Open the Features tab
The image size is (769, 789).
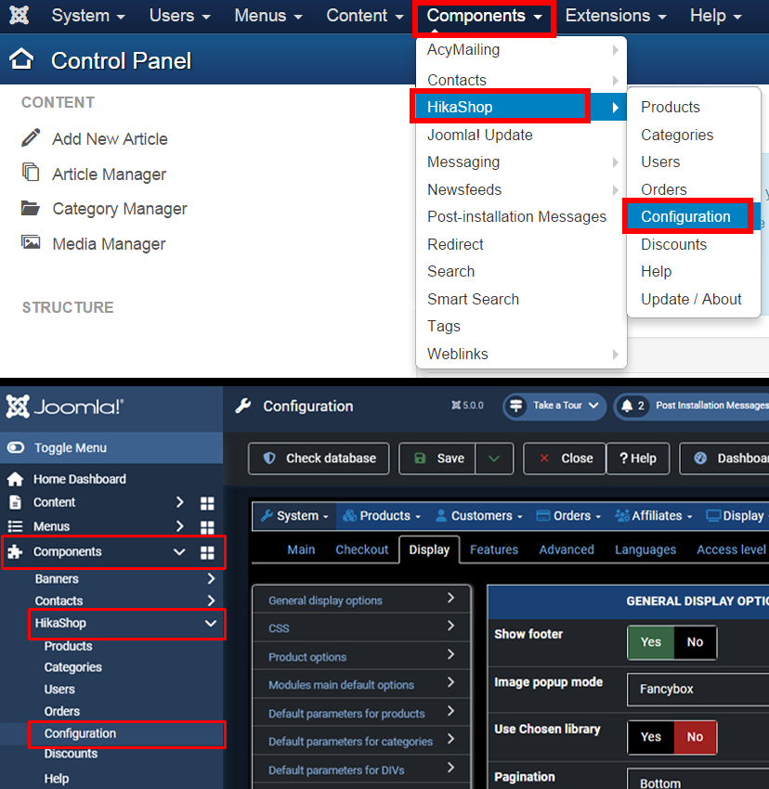tap(494, 550)
